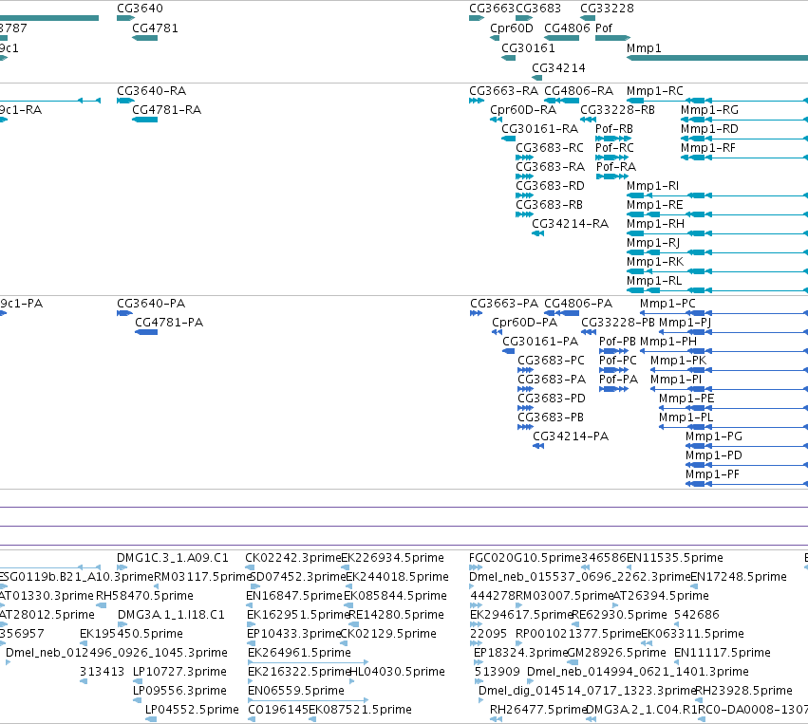Open the Mmp1-RF transcript

point(708,148)
